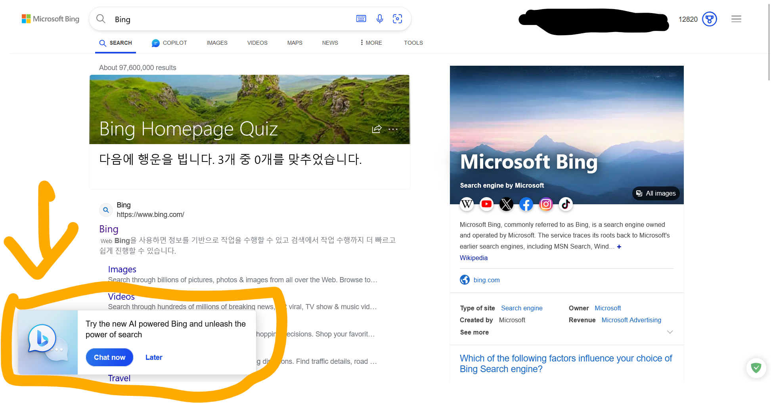The image size is (771, 403).
Task: Switch to the IMAGES tab
Action: pyautogui.click(x=217, y=42)
